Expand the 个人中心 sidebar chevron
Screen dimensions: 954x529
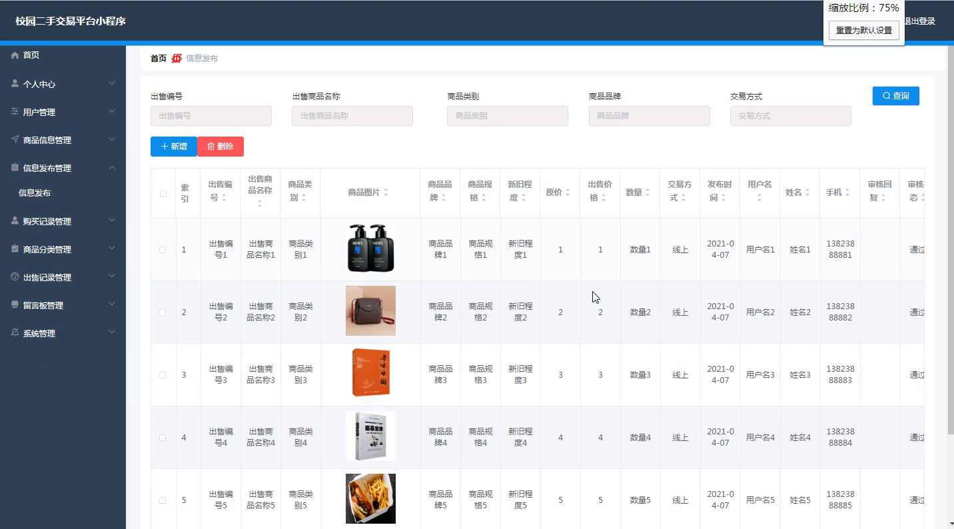[x=112, y=83]
